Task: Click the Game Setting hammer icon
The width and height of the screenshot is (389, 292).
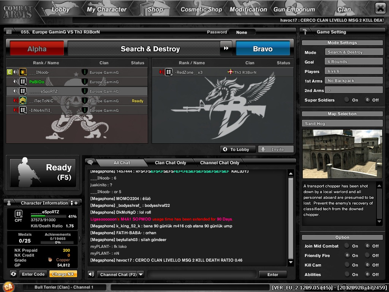Action: click(305, 32)
